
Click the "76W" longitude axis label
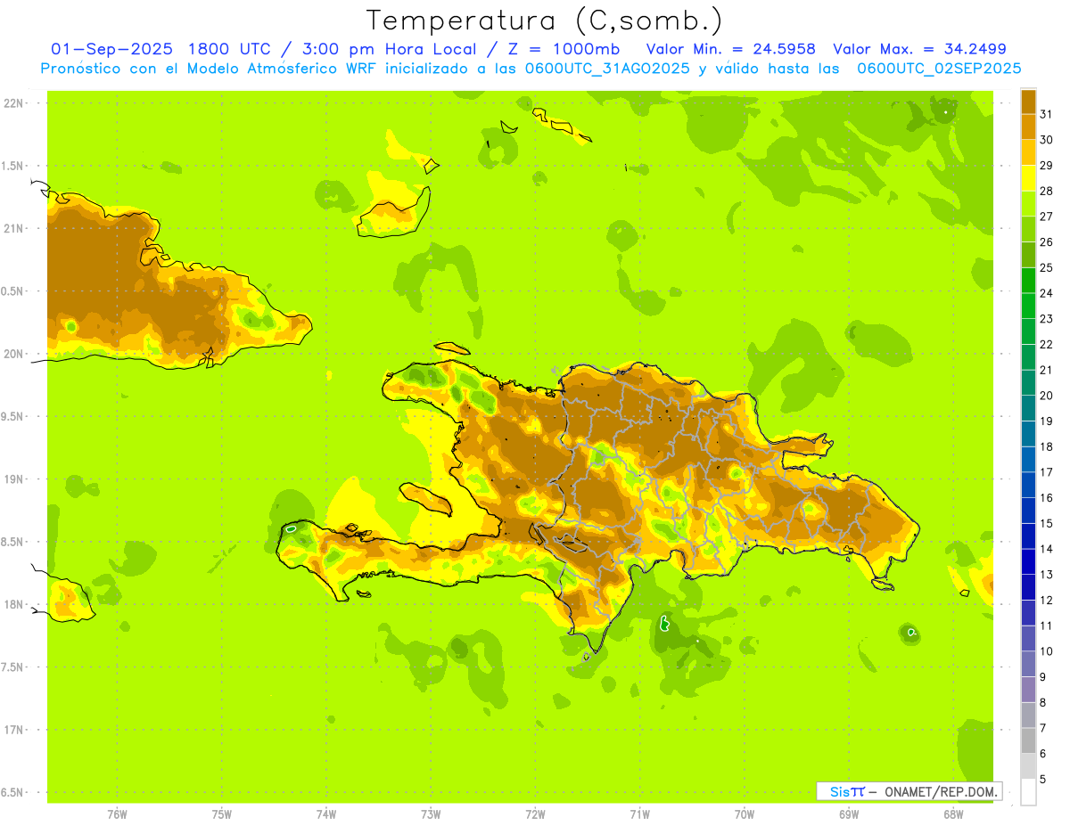click(117, 814)
